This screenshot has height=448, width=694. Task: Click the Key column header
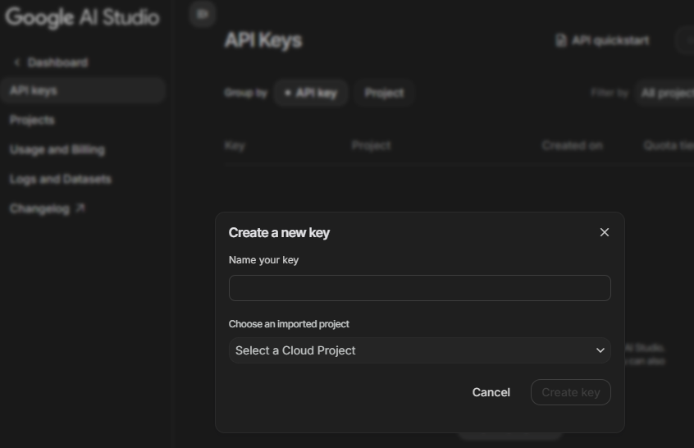[x=235, y=145]
